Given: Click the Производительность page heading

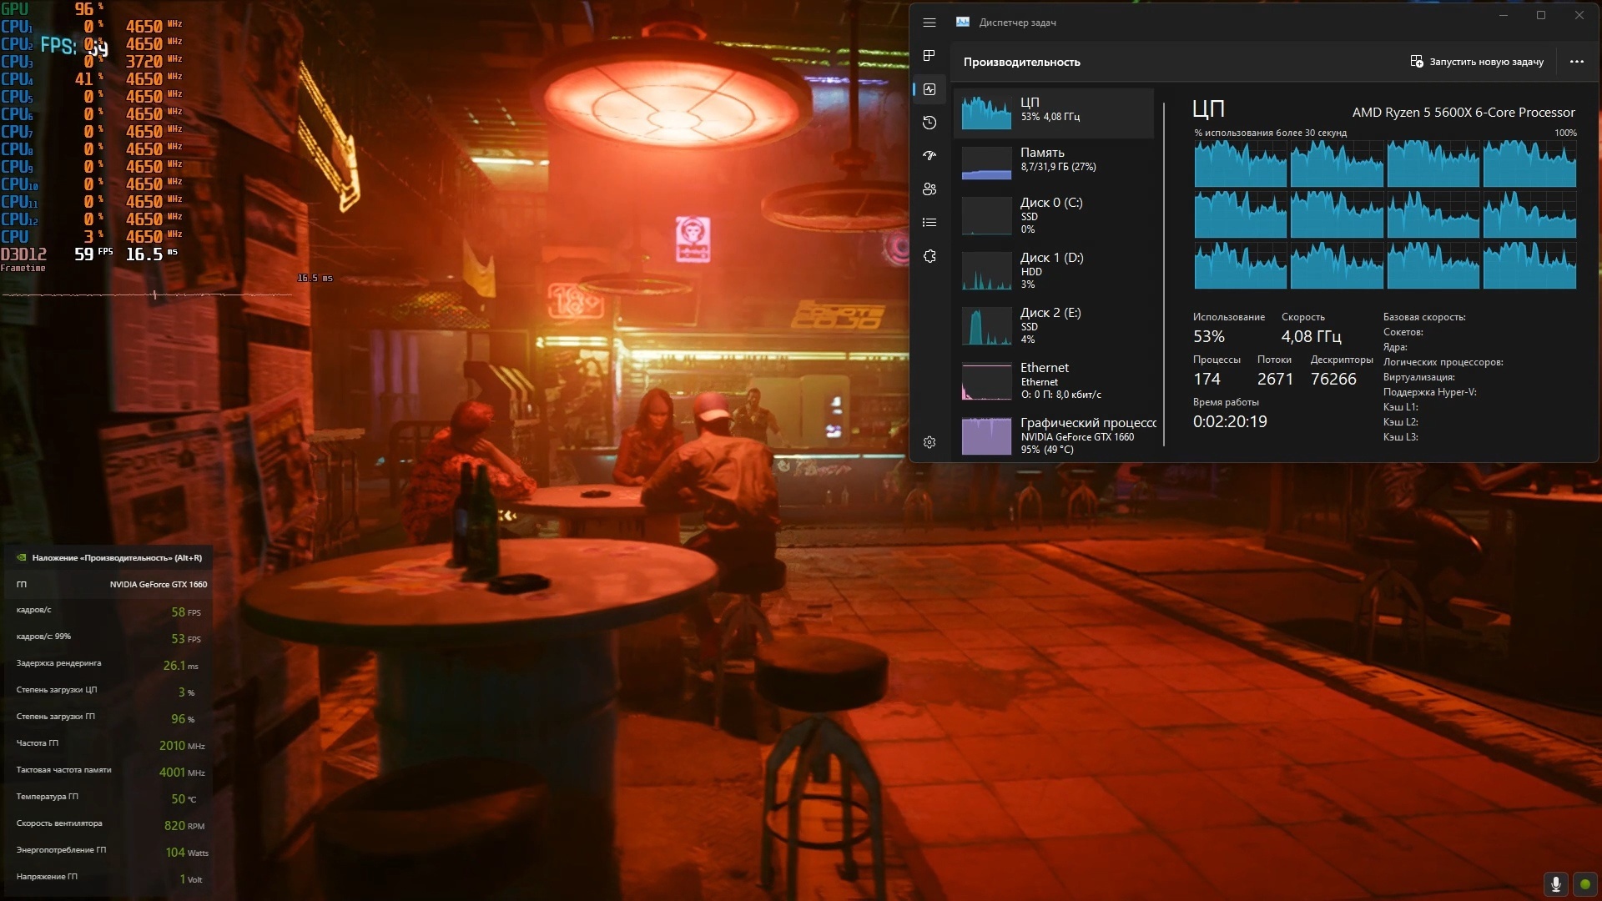Looking at the screenshot, I should point(1021,62).
